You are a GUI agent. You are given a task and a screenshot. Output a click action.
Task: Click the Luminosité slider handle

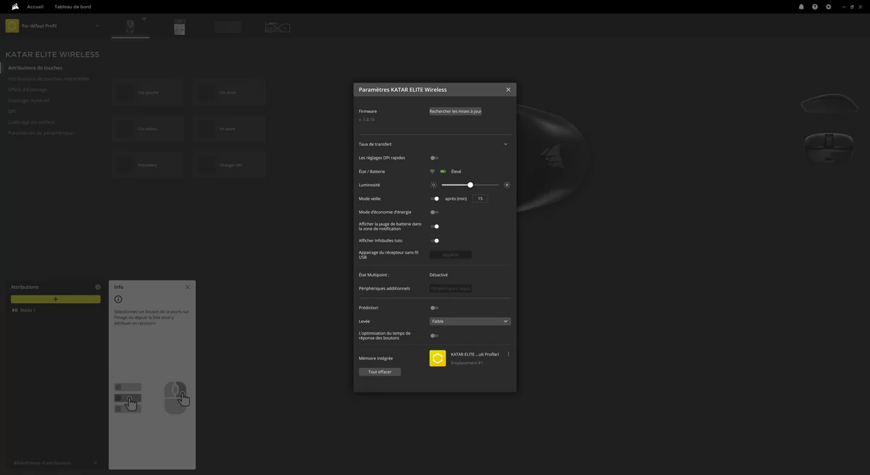471,185
